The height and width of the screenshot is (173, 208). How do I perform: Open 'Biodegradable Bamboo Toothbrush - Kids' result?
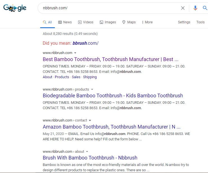[x=113, y=96]
